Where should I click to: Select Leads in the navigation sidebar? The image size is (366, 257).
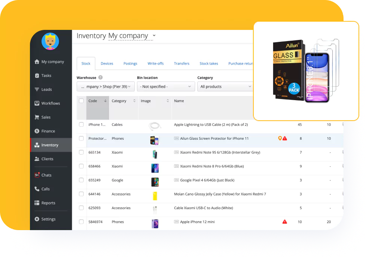(46, 89)
